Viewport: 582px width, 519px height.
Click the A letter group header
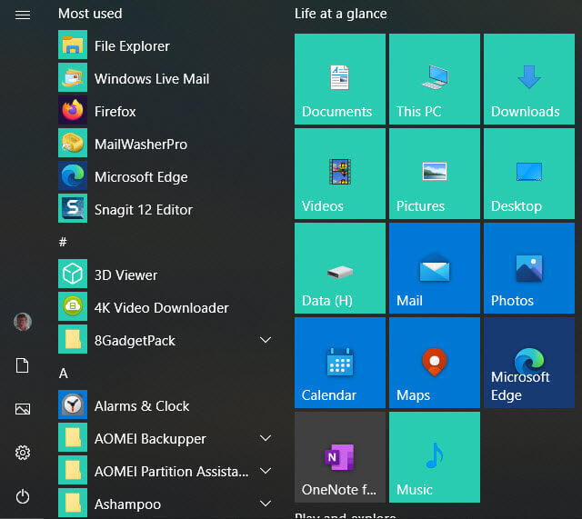(x=63, y=374)
